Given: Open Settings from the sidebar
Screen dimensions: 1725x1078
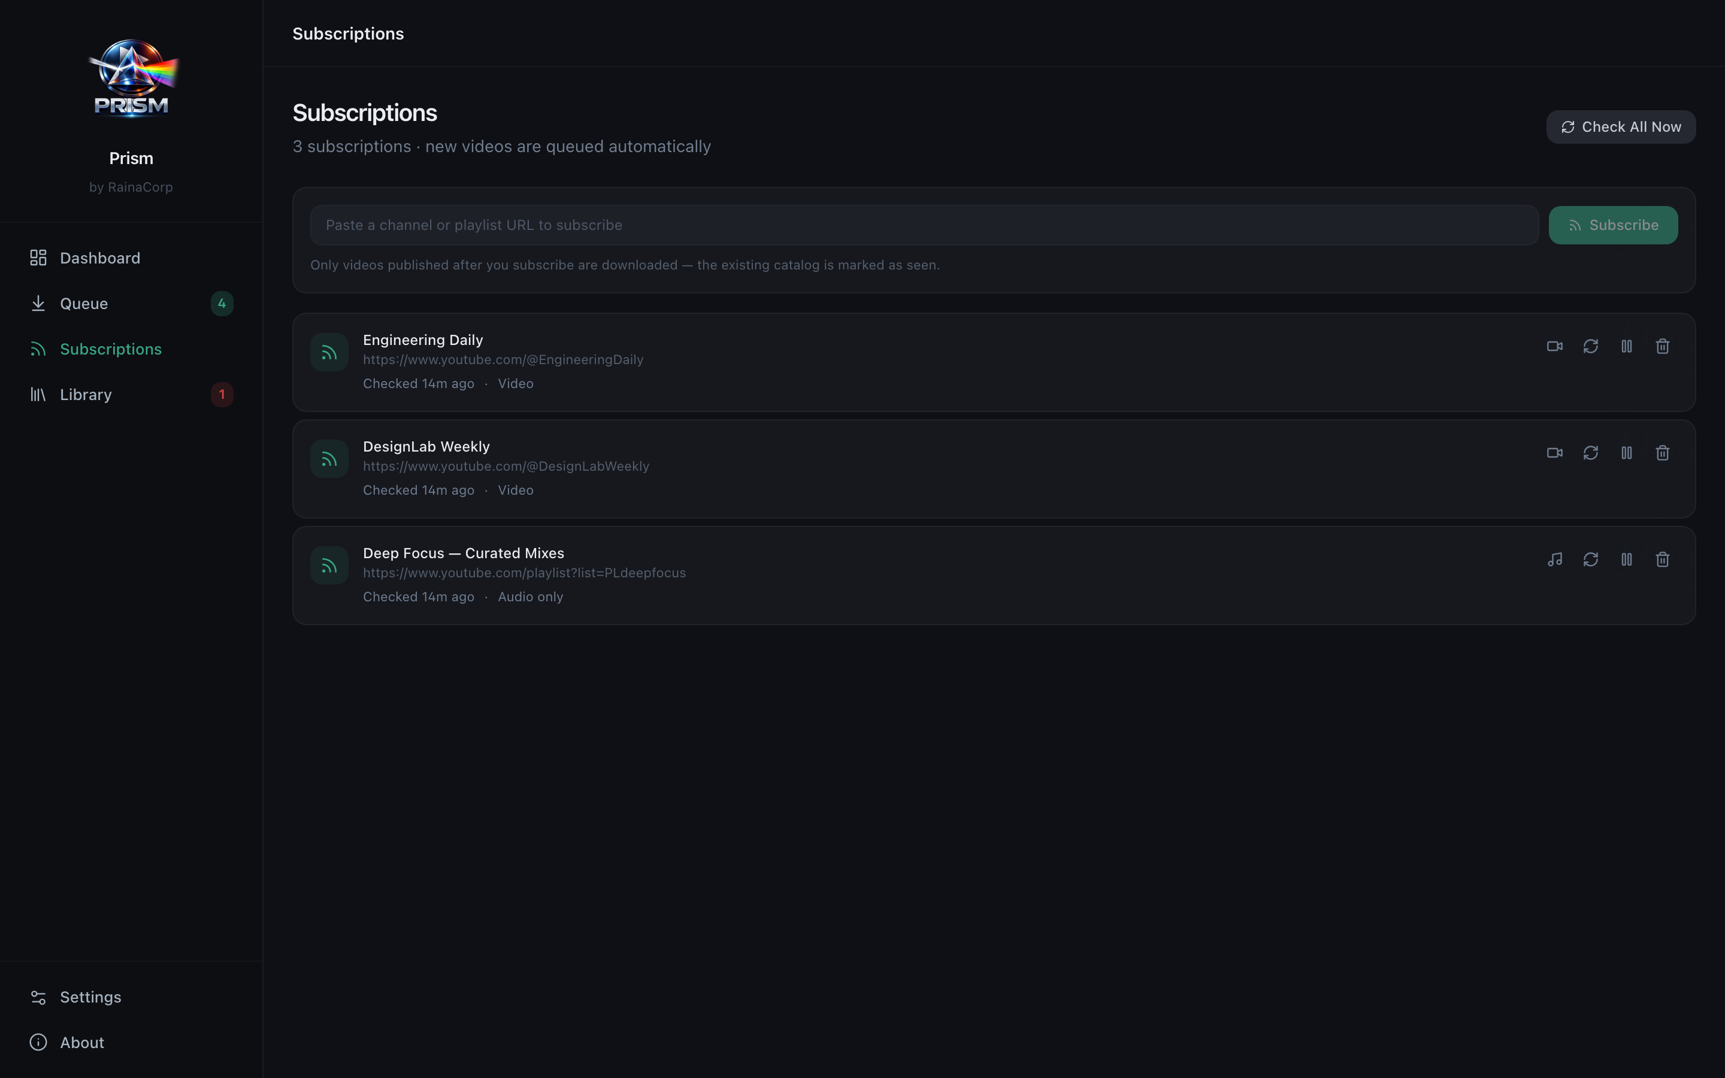Looking at the screenshot, I should click(131, 997).
